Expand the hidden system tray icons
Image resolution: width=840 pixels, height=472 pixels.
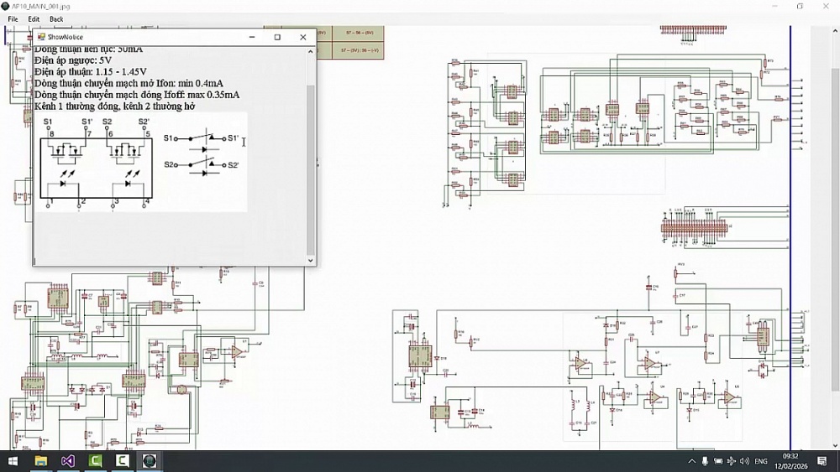pyautogui.click(x=691, y=461)
